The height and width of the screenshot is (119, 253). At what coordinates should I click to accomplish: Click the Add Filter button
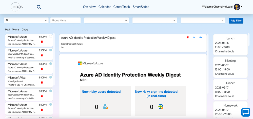coord(236,21)
